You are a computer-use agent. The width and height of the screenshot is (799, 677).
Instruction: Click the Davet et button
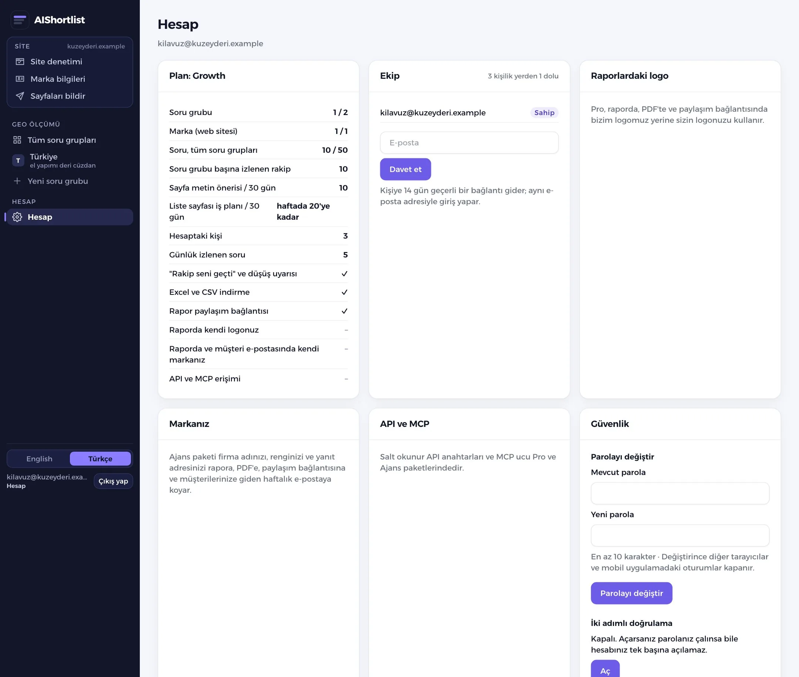click(x=405, y=169)
